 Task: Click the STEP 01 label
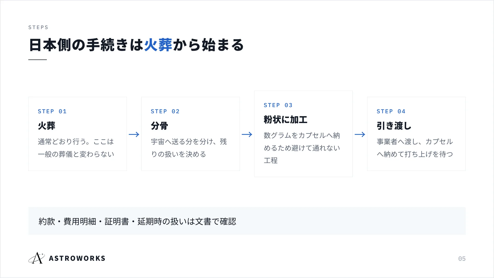point(52,111)
